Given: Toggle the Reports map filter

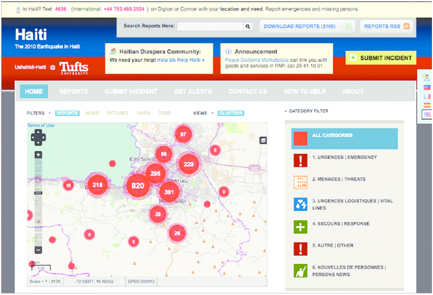Looking at the screenshot, I should (67, 113).
